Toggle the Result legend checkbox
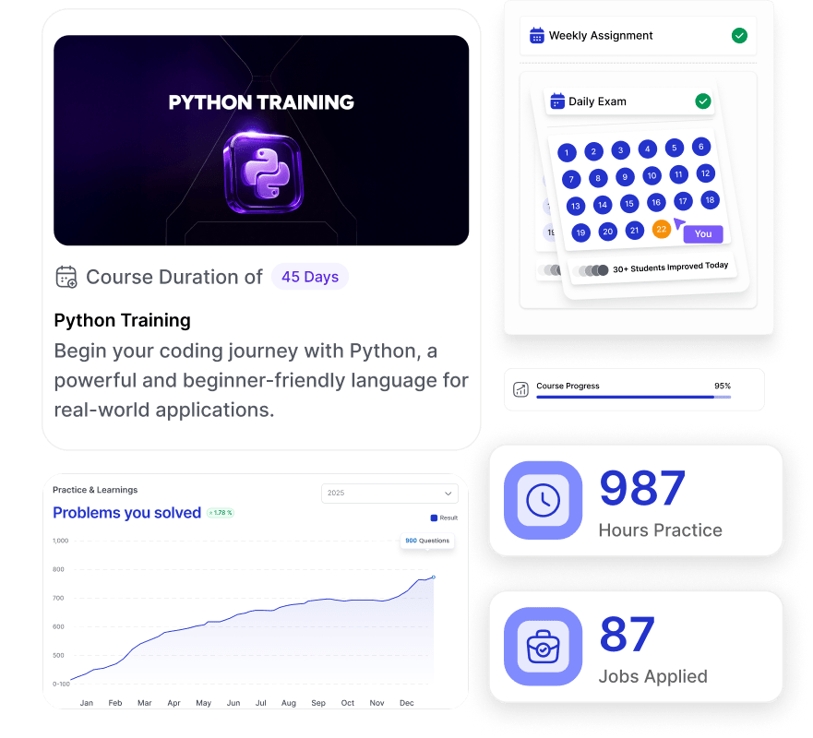The width and height of the screenshot is (813, 738). click(x=435, y=518)
